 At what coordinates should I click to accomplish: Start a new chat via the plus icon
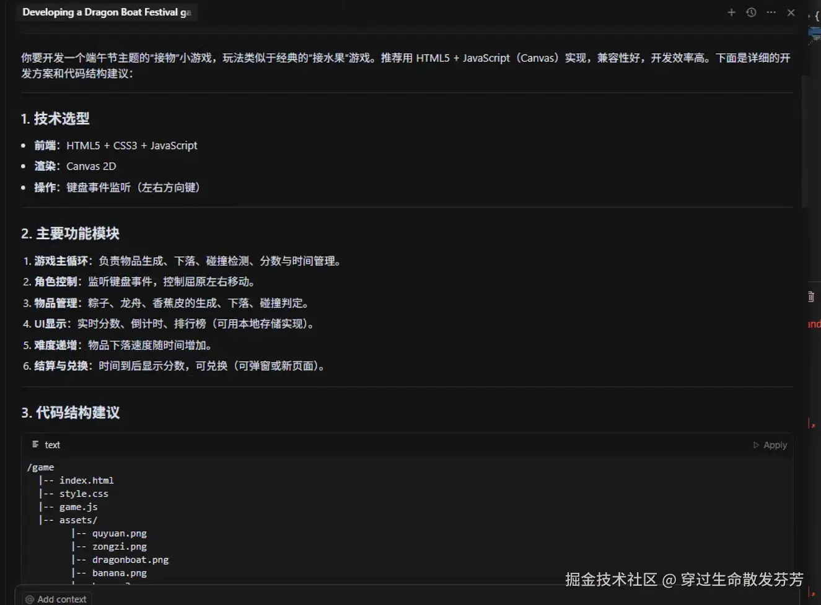(731, 12)
